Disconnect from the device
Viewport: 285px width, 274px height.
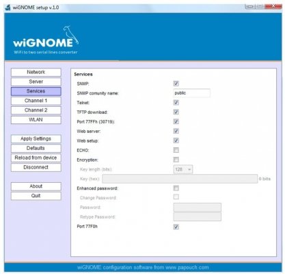click(36, 167)
